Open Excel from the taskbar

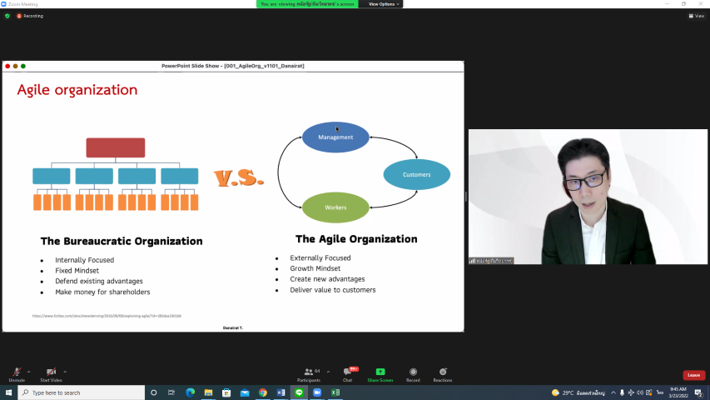coord(335,392)
